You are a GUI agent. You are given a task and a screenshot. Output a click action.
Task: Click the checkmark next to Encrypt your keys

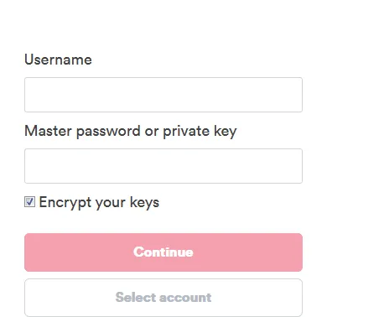click(x=29, y=202)
